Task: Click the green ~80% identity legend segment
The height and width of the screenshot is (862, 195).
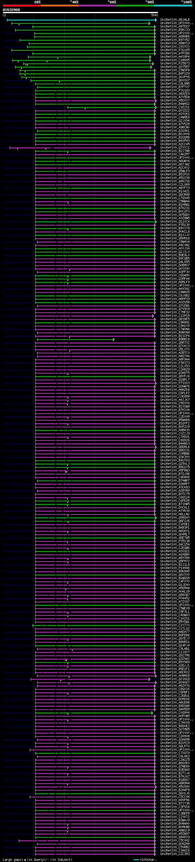Action: 135,6
